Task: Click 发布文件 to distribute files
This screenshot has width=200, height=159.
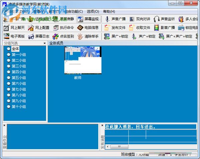Action: pos(115,28)
